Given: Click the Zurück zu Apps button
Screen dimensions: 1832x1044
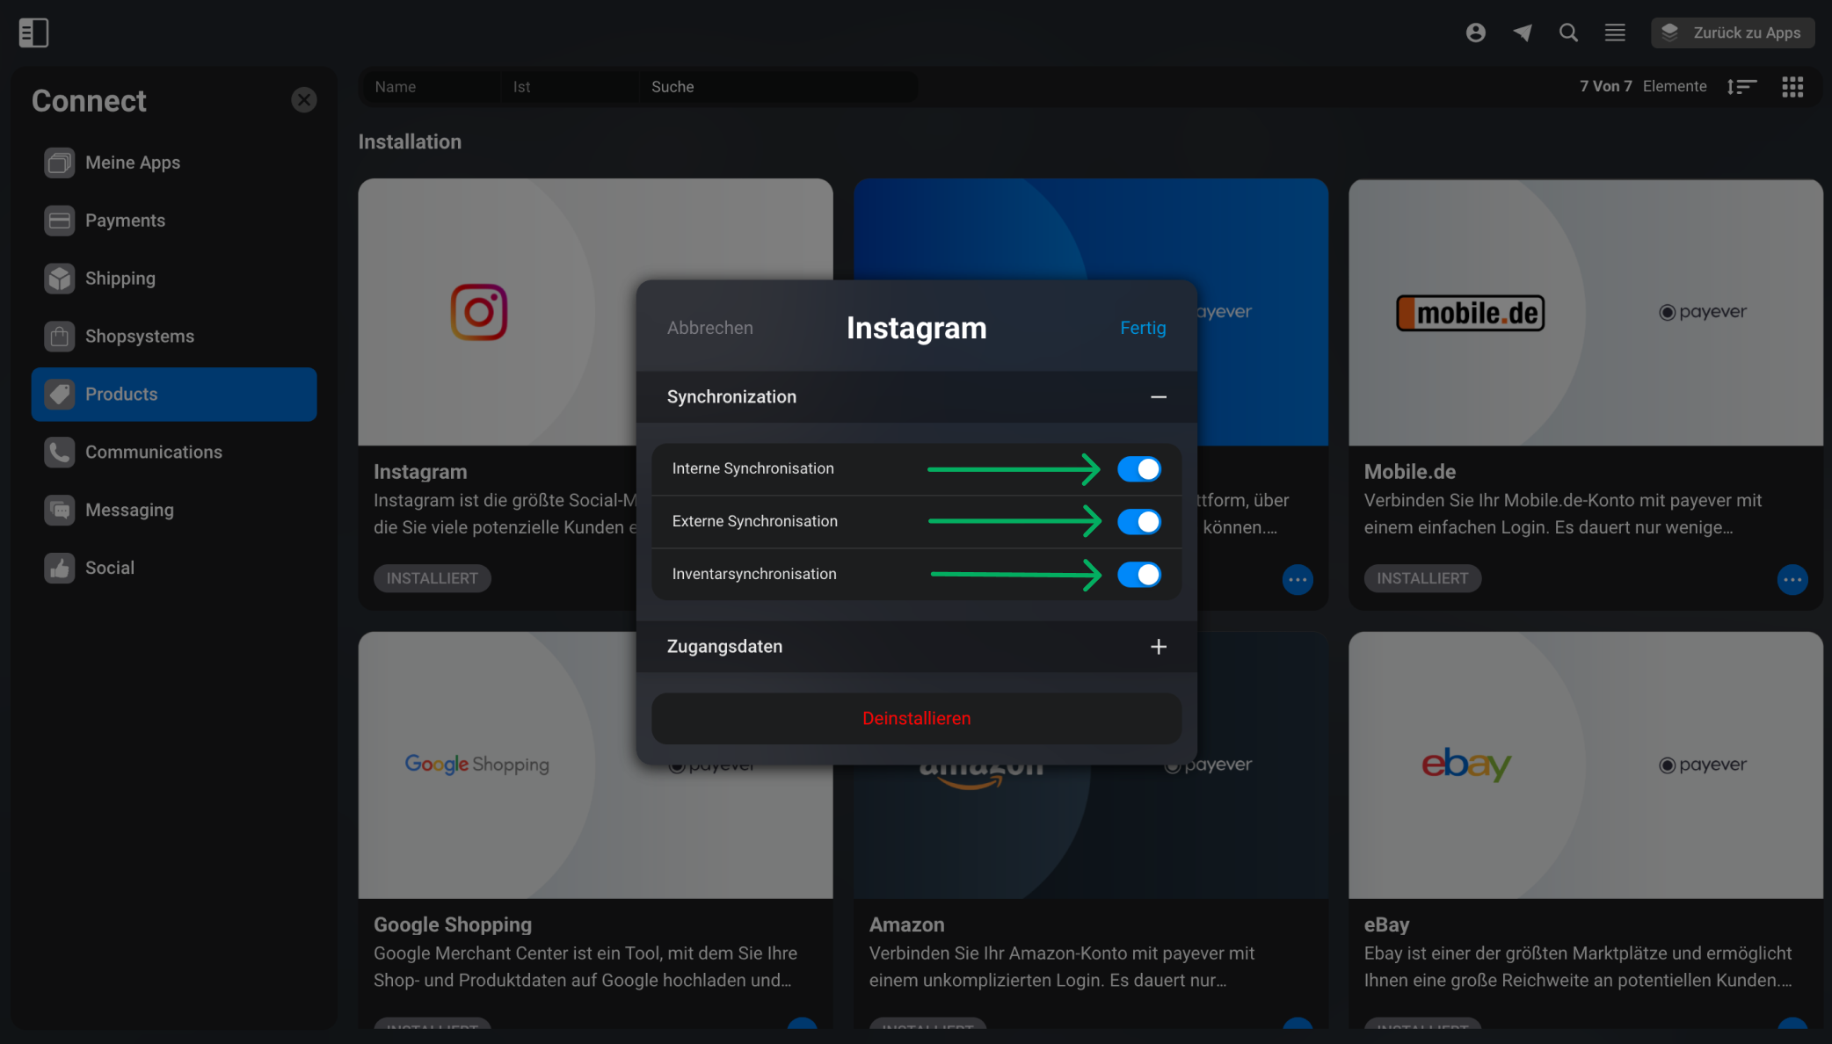Looking at the screenshot, I should (1733, 33).
